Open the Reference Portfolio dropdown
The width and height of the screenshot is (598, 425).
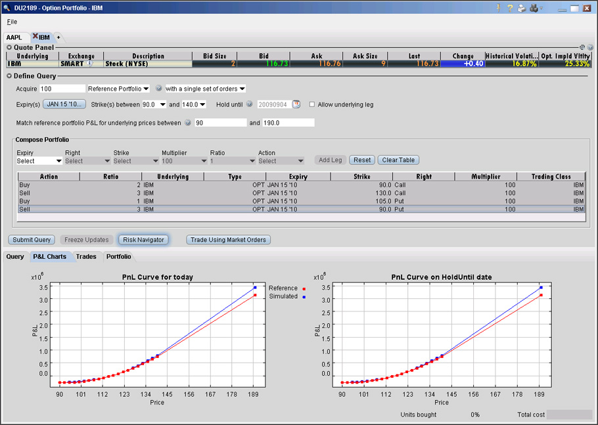coord(118,89)
